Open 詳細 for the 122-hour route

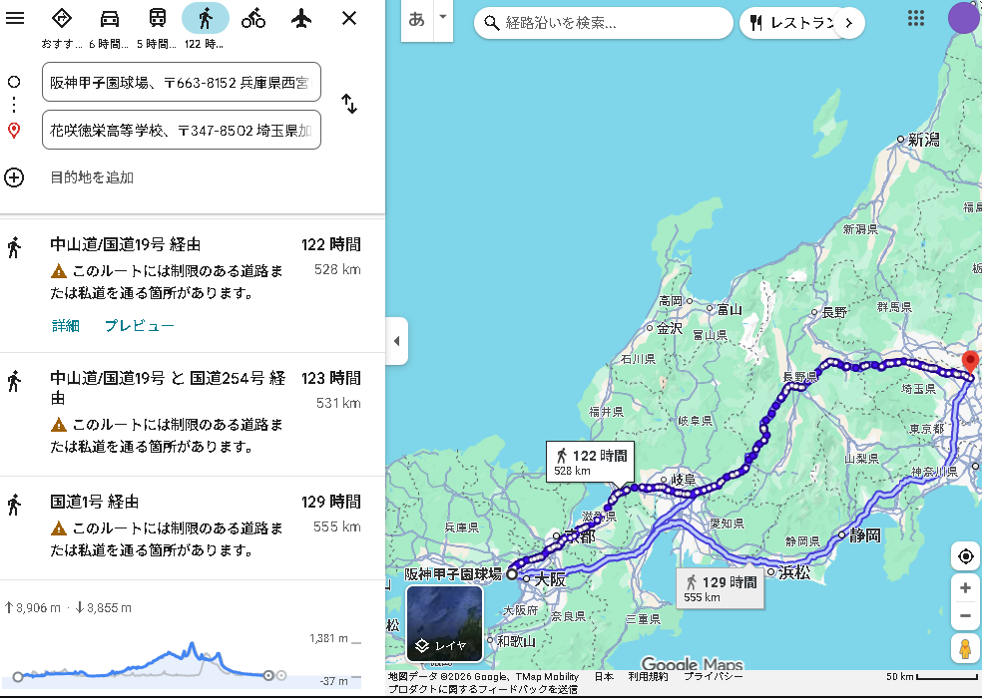click(x=66, y=326)
